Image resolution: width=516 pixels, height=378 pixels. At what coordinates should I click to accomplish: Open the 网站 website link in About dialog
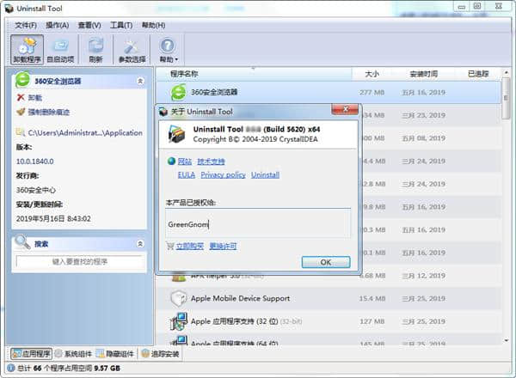(x=185, y=162)
